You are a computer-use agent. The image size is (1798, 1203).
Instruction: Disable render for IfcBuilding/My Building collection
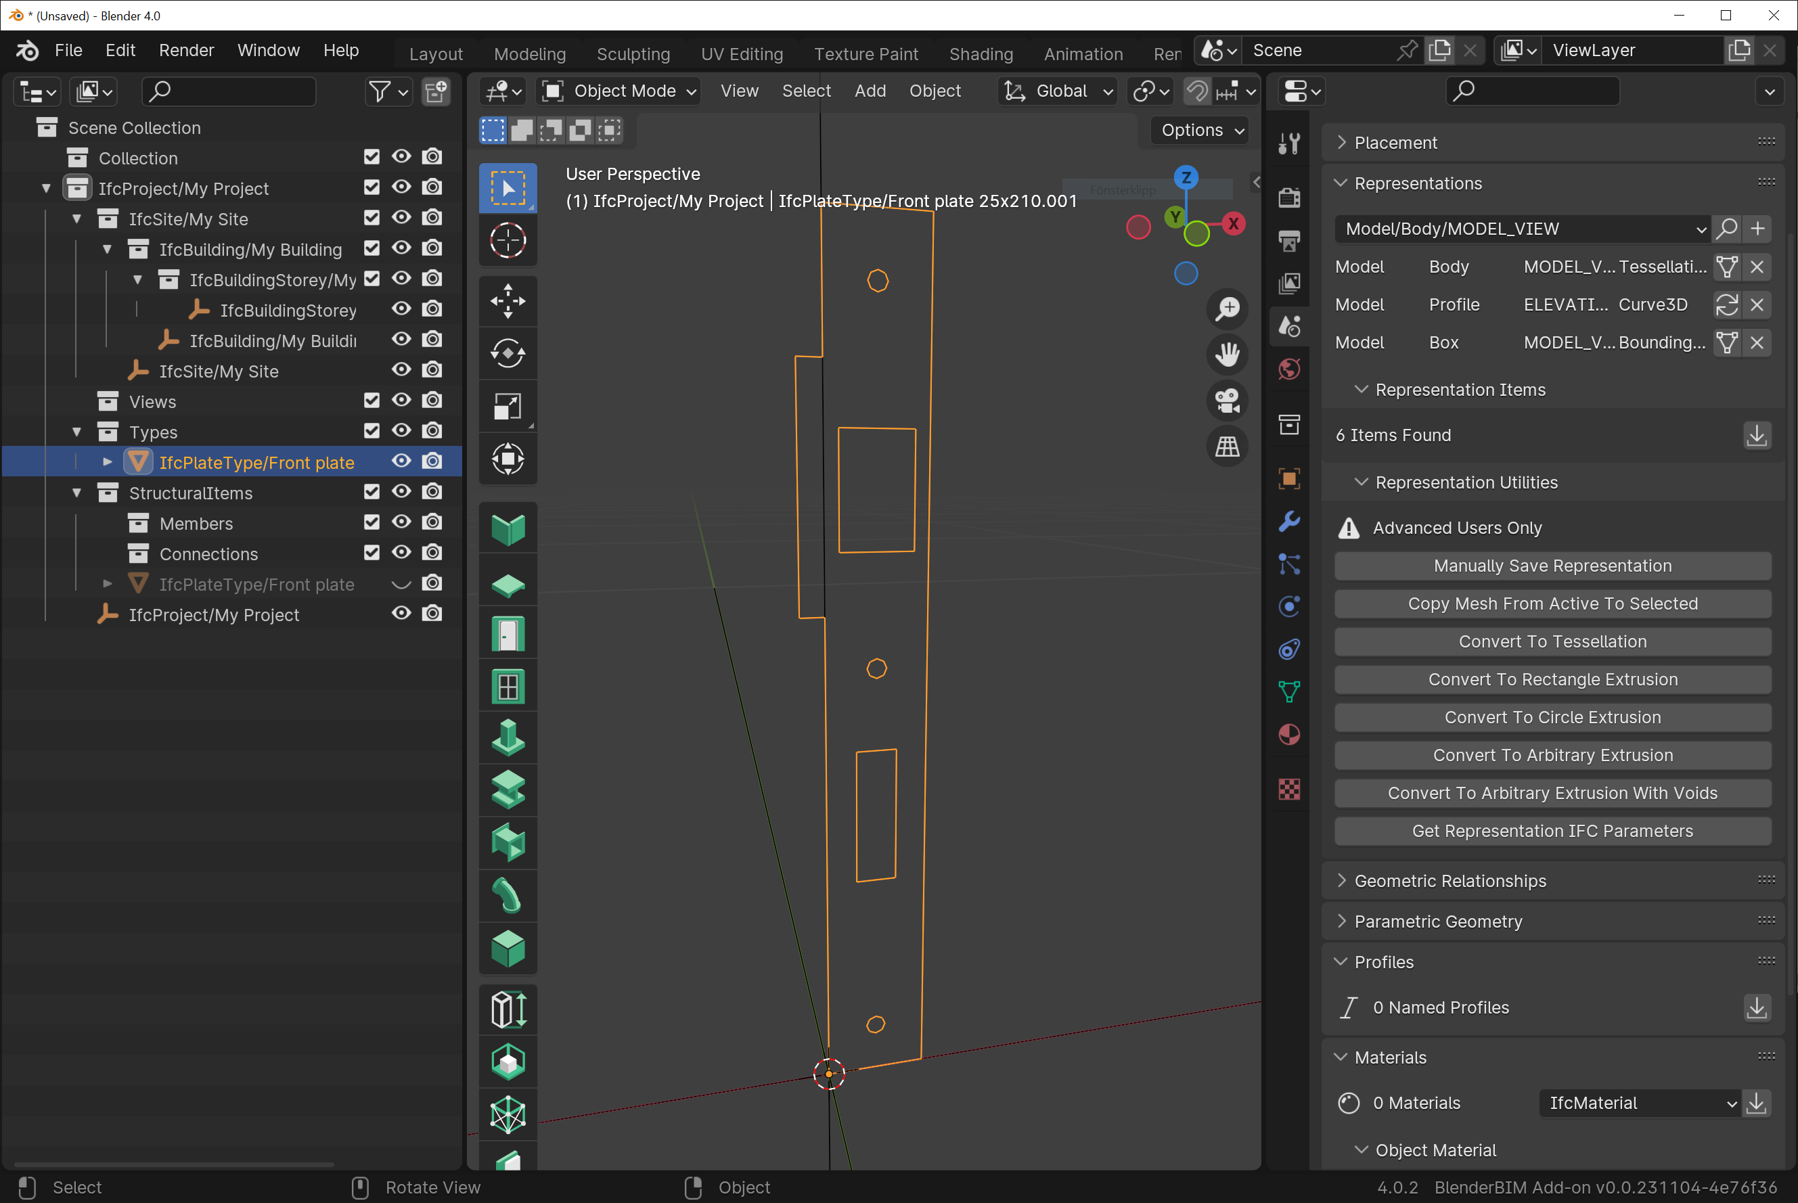(432, 248)
